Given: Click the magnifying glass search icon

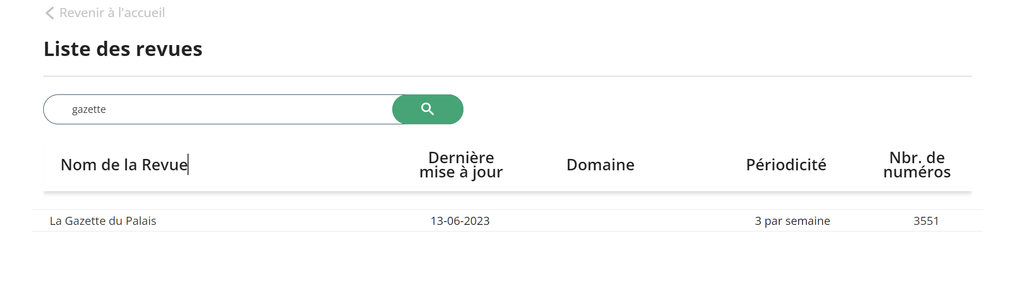Looking at the screenshot, I should [x=427, y=109].
